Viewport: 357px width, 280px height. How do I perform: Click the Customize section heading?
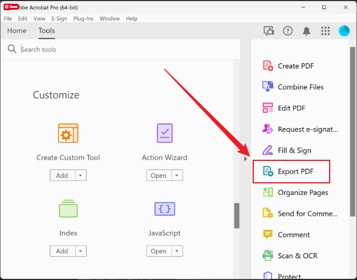[56, 95]
